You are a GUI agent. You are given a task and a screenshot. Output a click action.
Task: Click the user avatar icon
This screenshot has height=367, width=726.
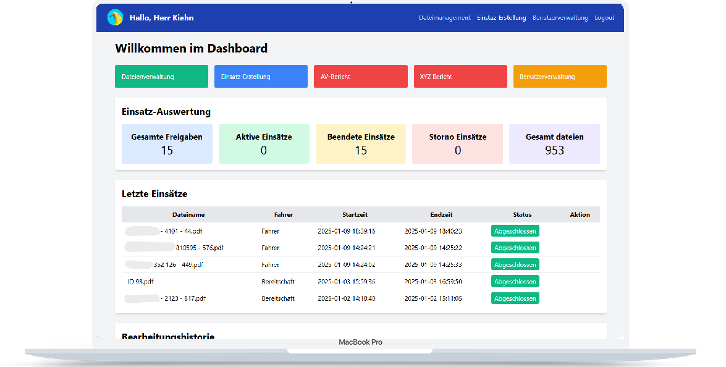pos(115,17)
